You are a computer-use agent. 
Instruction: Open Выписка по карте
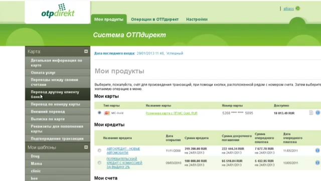[58, 119]
